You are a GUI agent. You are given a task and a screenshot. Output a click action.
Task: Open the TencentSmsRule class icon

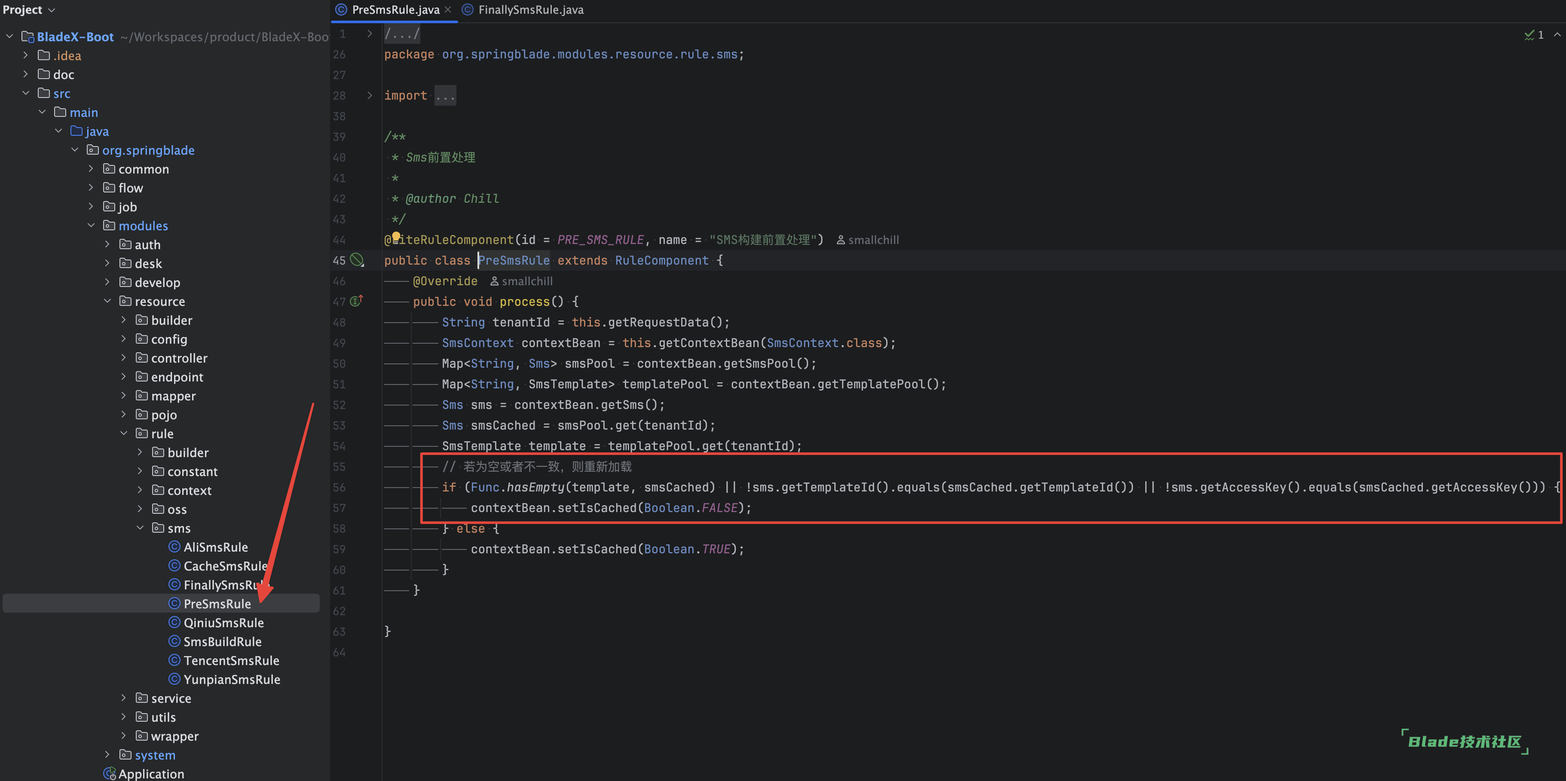tap(174, 659)
